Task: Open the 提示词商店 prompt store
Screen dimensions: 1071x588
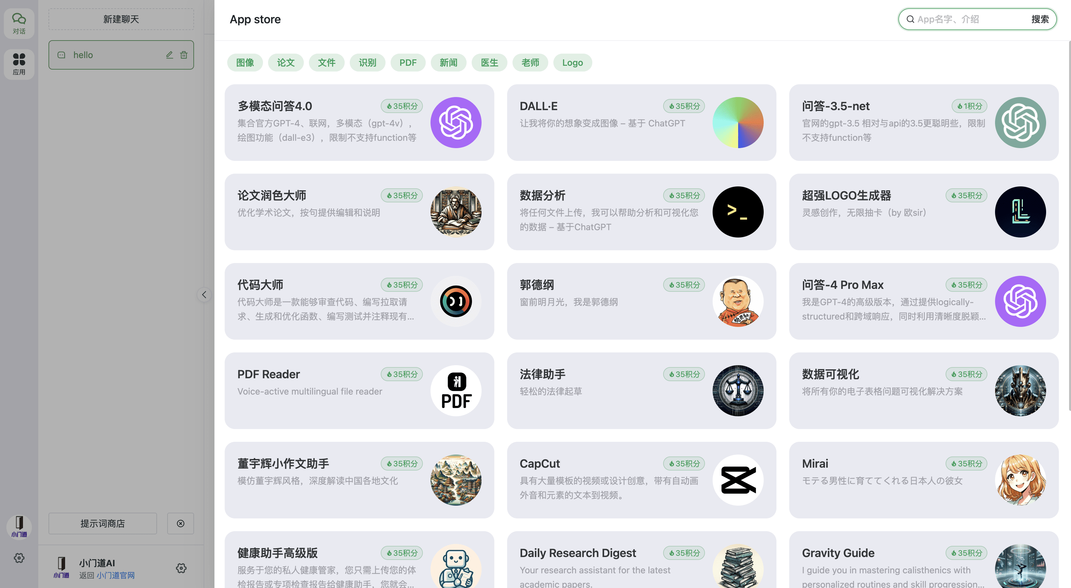Action: (102, 523)
